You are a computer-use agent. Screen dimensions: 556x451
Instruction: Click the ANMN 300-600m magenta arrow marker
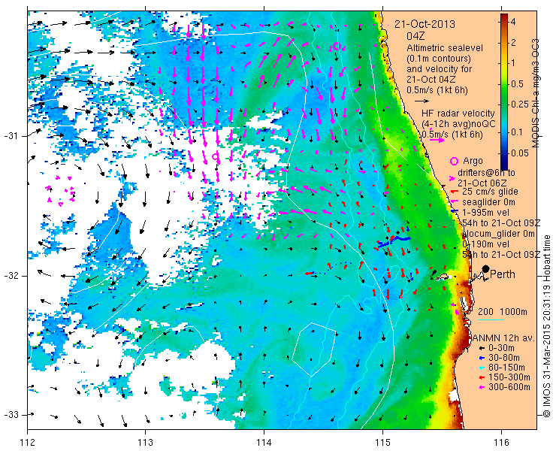pos(482,387)
